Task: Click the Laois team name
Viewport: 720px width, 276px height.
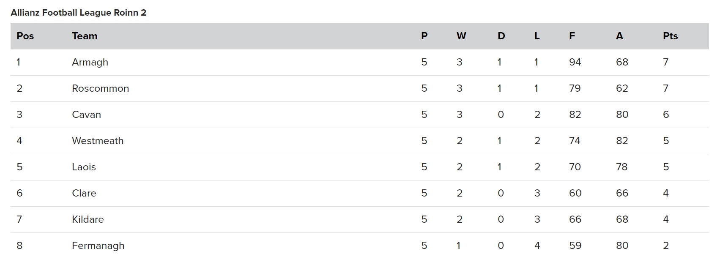Action: [x=84, y=167]
